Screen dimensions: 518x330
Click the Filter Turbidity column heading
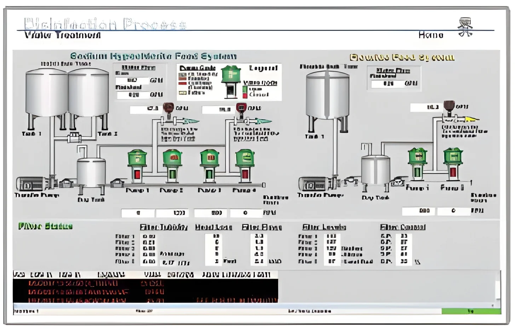point(163,227)
